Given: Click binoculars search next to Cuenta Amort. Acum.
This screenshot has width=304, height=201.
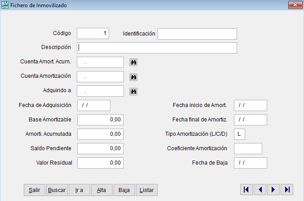Looking at the screenshot, I should [x=133, y=63].
